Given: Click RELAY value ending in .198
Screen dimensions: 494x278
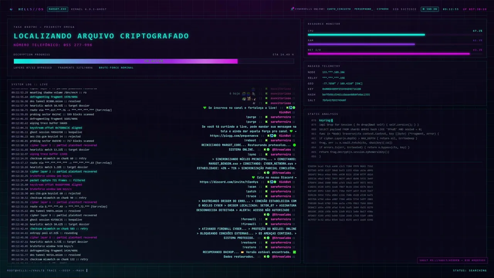Looking at the screenshot, I should click(333, 78).
